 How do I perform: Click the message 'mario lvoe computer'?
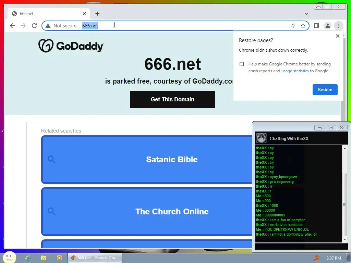tap(286, 225)
